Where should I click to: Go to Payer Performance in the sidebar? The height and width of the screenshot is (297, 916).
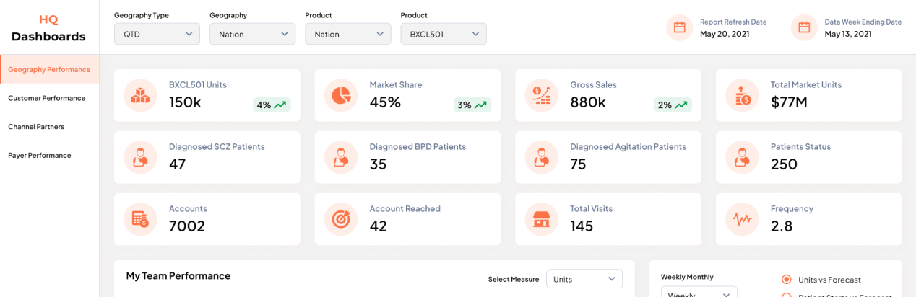[x=40, y=156]
